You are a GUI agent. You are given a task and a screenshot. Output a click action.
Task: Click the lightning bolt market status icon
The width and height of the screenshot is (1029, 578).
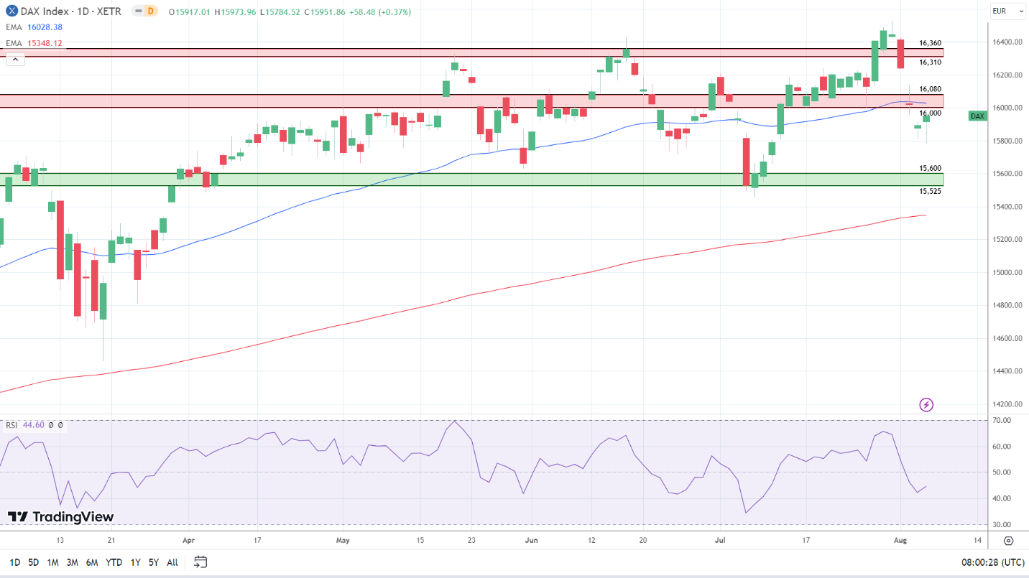[x=927, y=405]
